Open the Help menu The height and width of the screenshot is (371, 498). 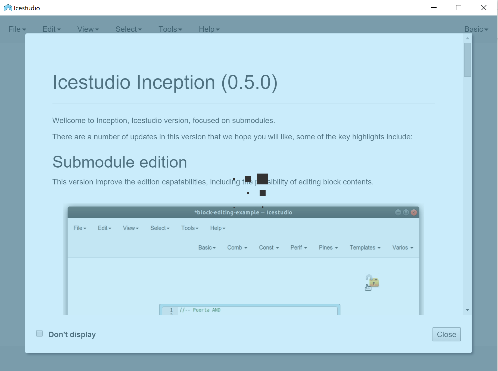tap(209, 29)
